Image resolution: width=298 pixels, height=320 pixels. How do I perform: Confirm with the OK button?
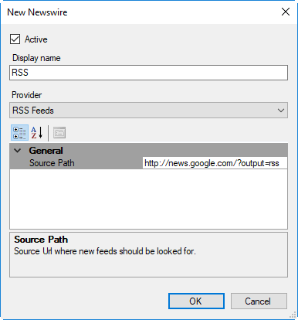[196, 301]
